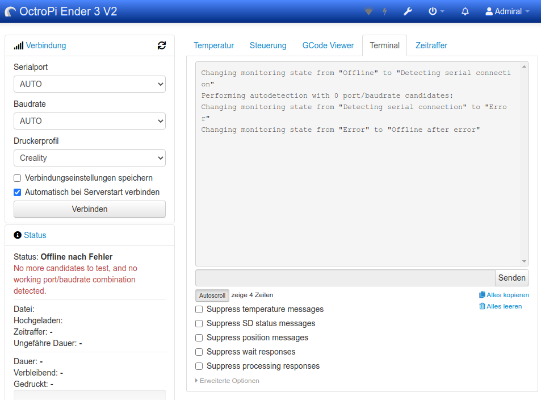The width and height of the screenshot is (541, 400).
Task: Click the wrench settings icon
Action: (x=408, y=11)
